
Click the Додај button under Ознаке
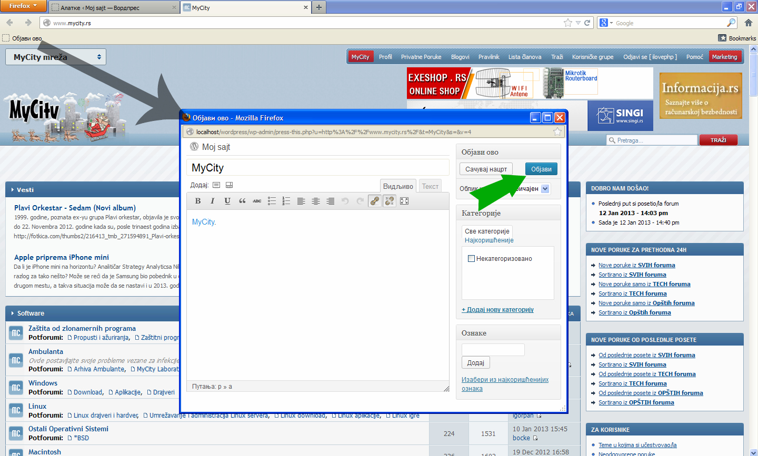[476, 363]
